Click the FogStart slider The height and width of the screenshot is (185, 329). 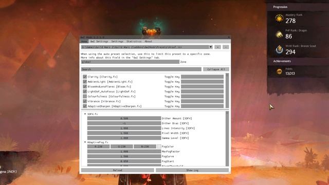(x=124, y=161)
